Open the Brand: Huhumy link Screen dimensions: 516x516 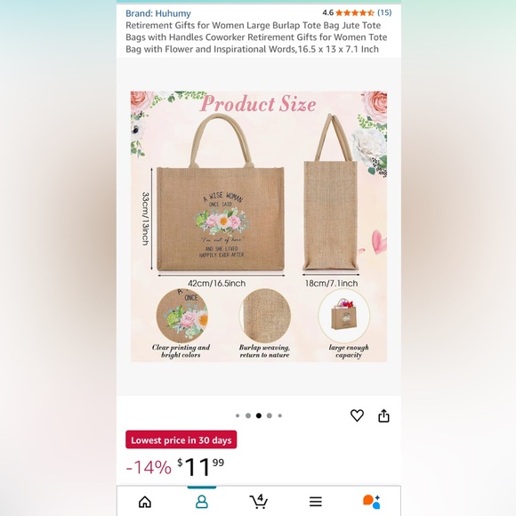pos(158,13)
